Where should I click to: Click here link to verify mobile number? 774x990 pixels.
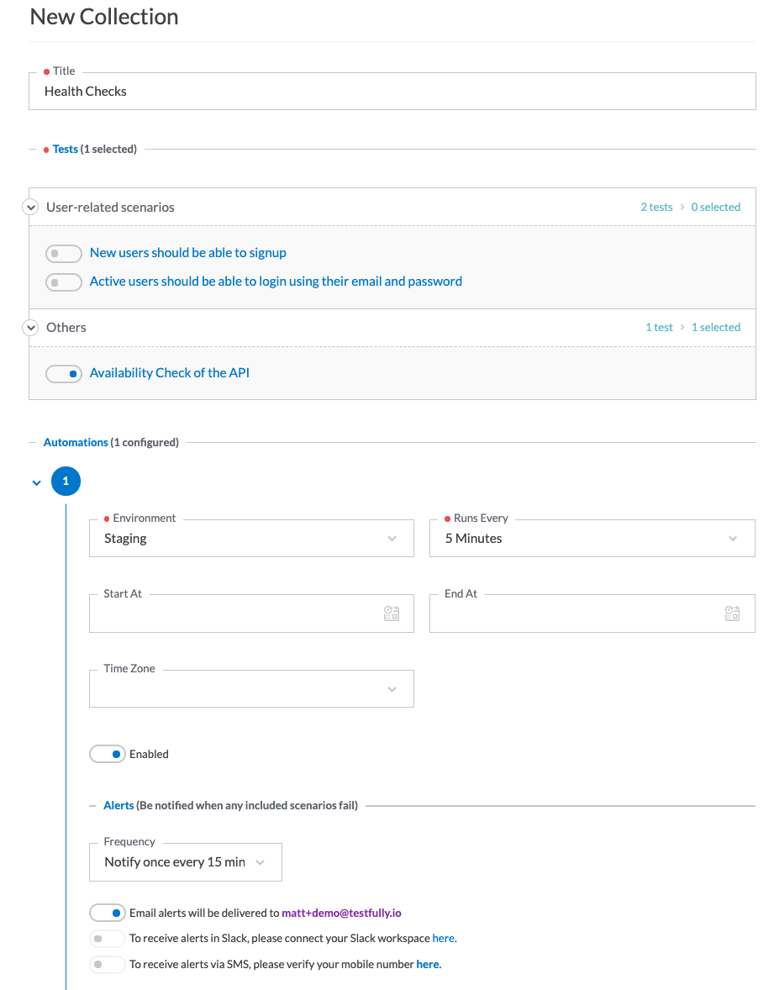[x=428, y=964]
